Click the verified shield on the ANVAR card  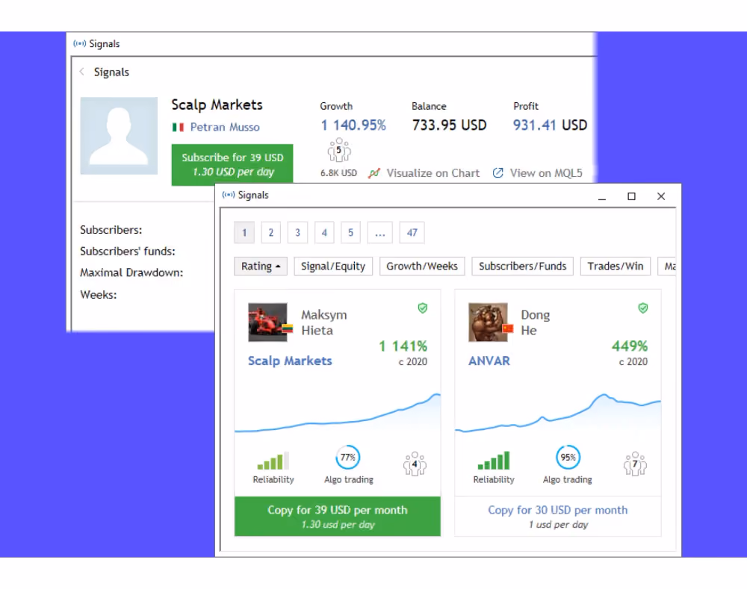(x=643, y=308)
